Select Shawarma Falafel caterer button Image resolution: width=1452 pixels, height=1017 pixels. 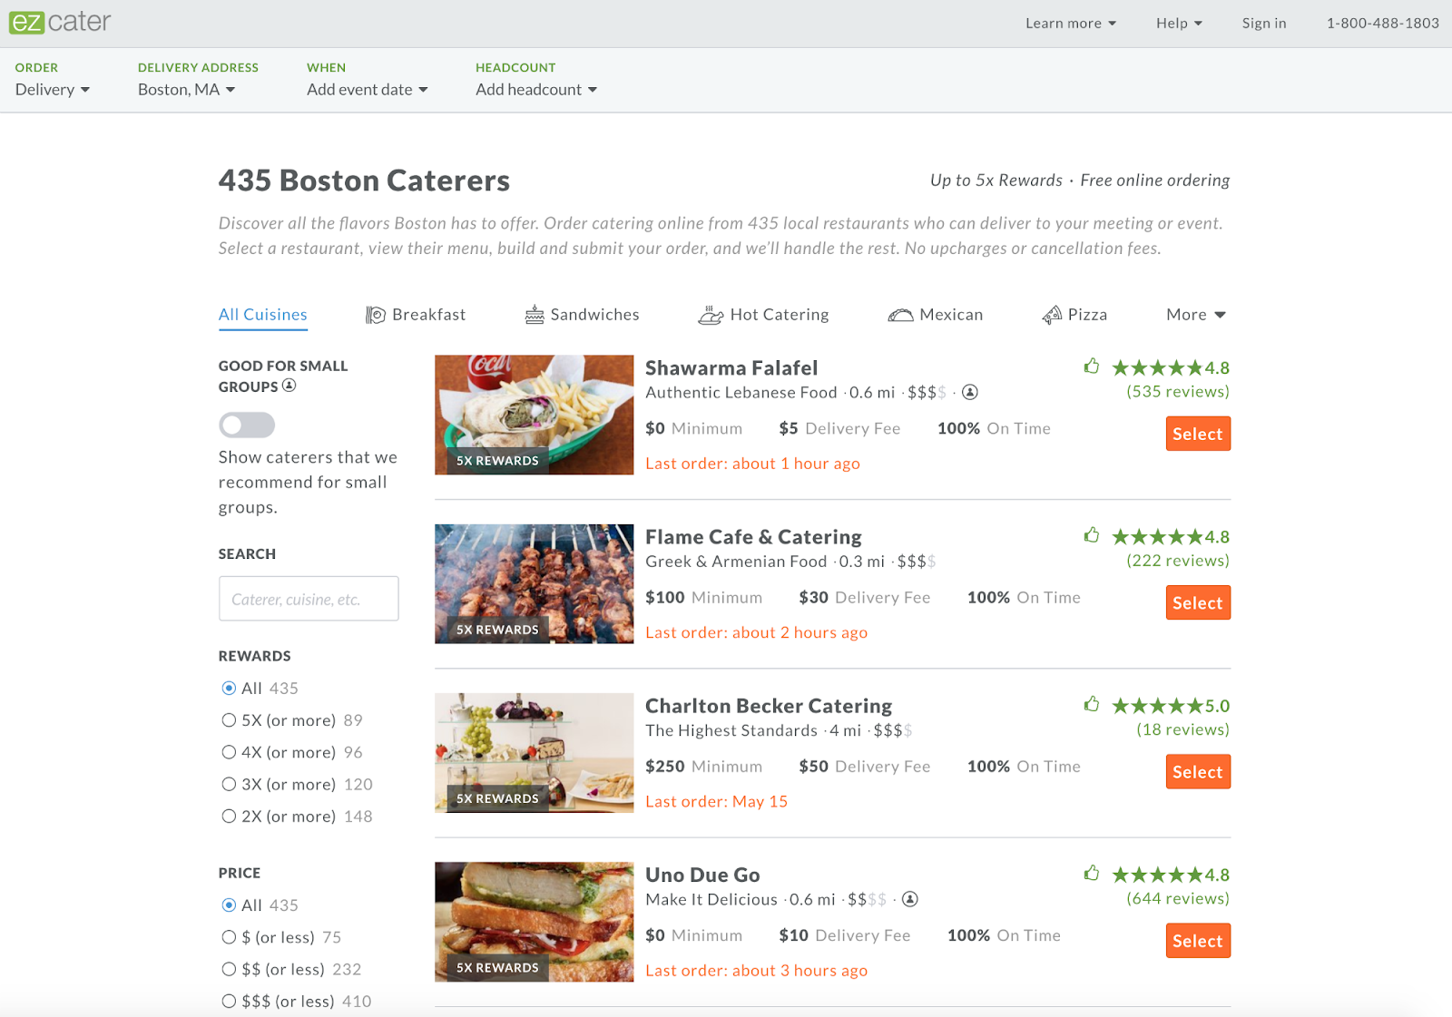1198,434
